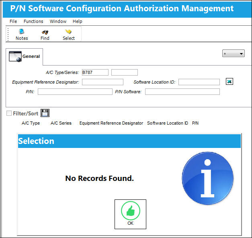Image resolution: width=252 pixels, height=238 pixels.
Task: Click the floppy disk save filter icon
Action: tap(45, 113)
